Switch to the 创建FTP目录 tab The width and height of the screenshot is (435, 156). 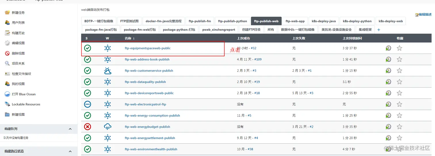251,29
